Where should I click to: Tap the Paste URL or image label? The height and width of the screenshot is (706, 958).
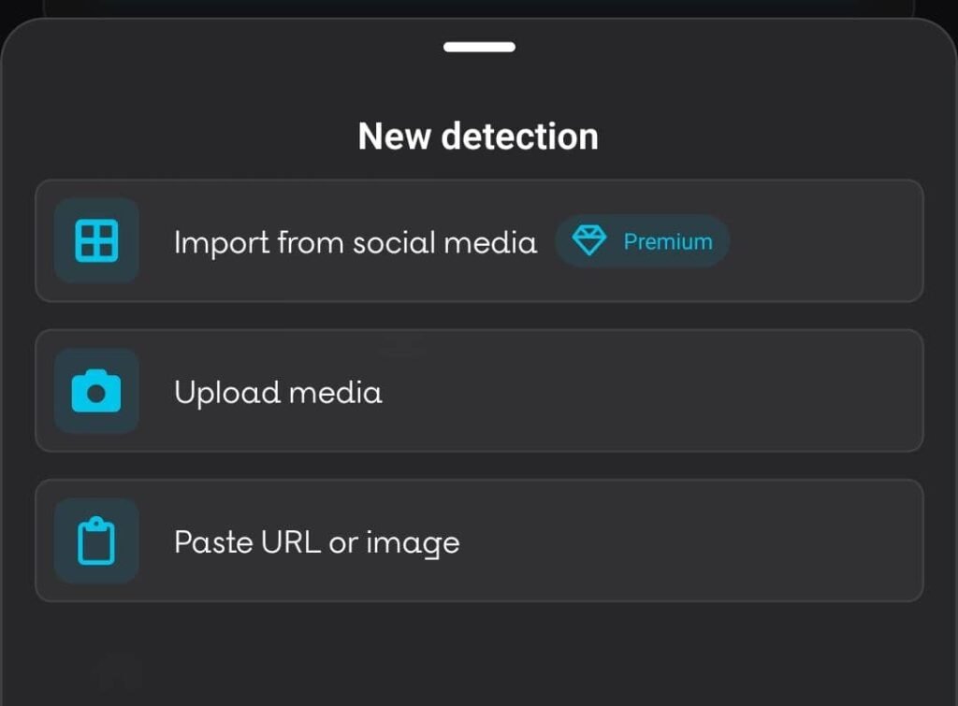tap(316, 542)
